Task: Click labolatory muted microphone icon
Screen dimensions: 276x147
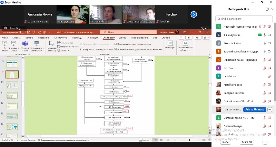Action: point(269,76)
